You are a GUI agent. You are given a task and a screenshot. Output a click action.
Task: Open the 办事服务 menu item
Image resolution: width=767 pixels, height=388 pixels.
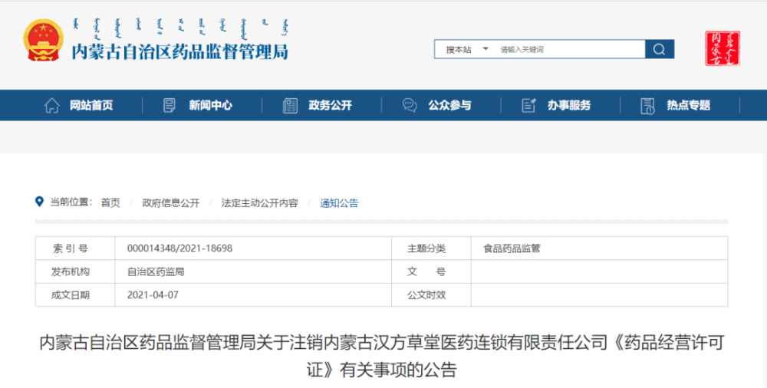(569, 105)
